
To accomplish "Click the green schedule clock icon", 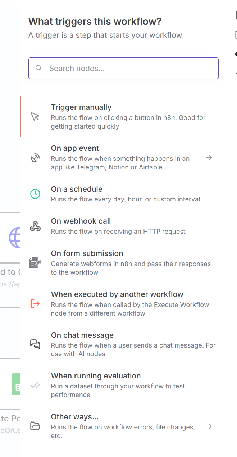I will (35, 194).
